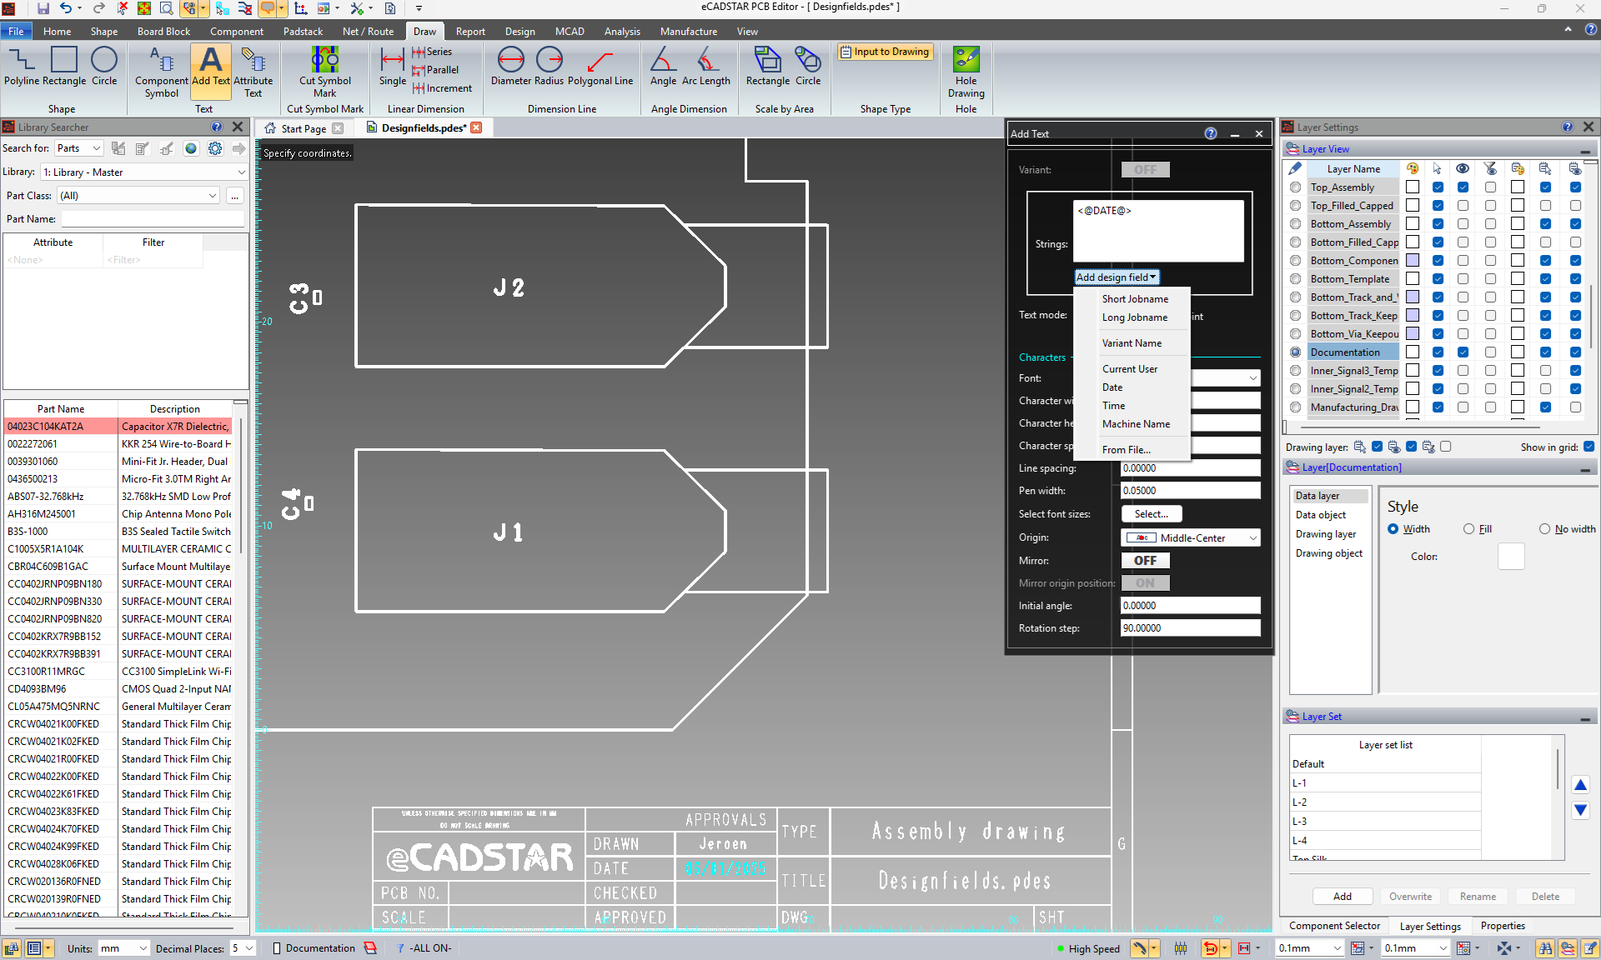The width and height of the screenshot is (1601, 960).
Task: Choose the Component Symbol text tool
Action: pyautogui.click(x=161, y=72)
